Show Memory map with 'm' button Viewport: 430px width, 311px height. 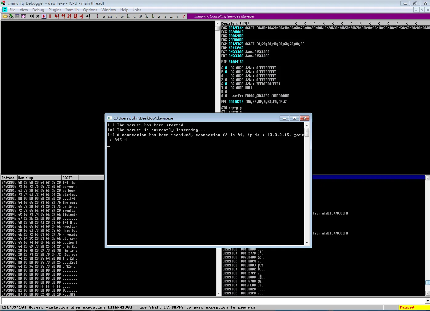(x=110, y=16)
